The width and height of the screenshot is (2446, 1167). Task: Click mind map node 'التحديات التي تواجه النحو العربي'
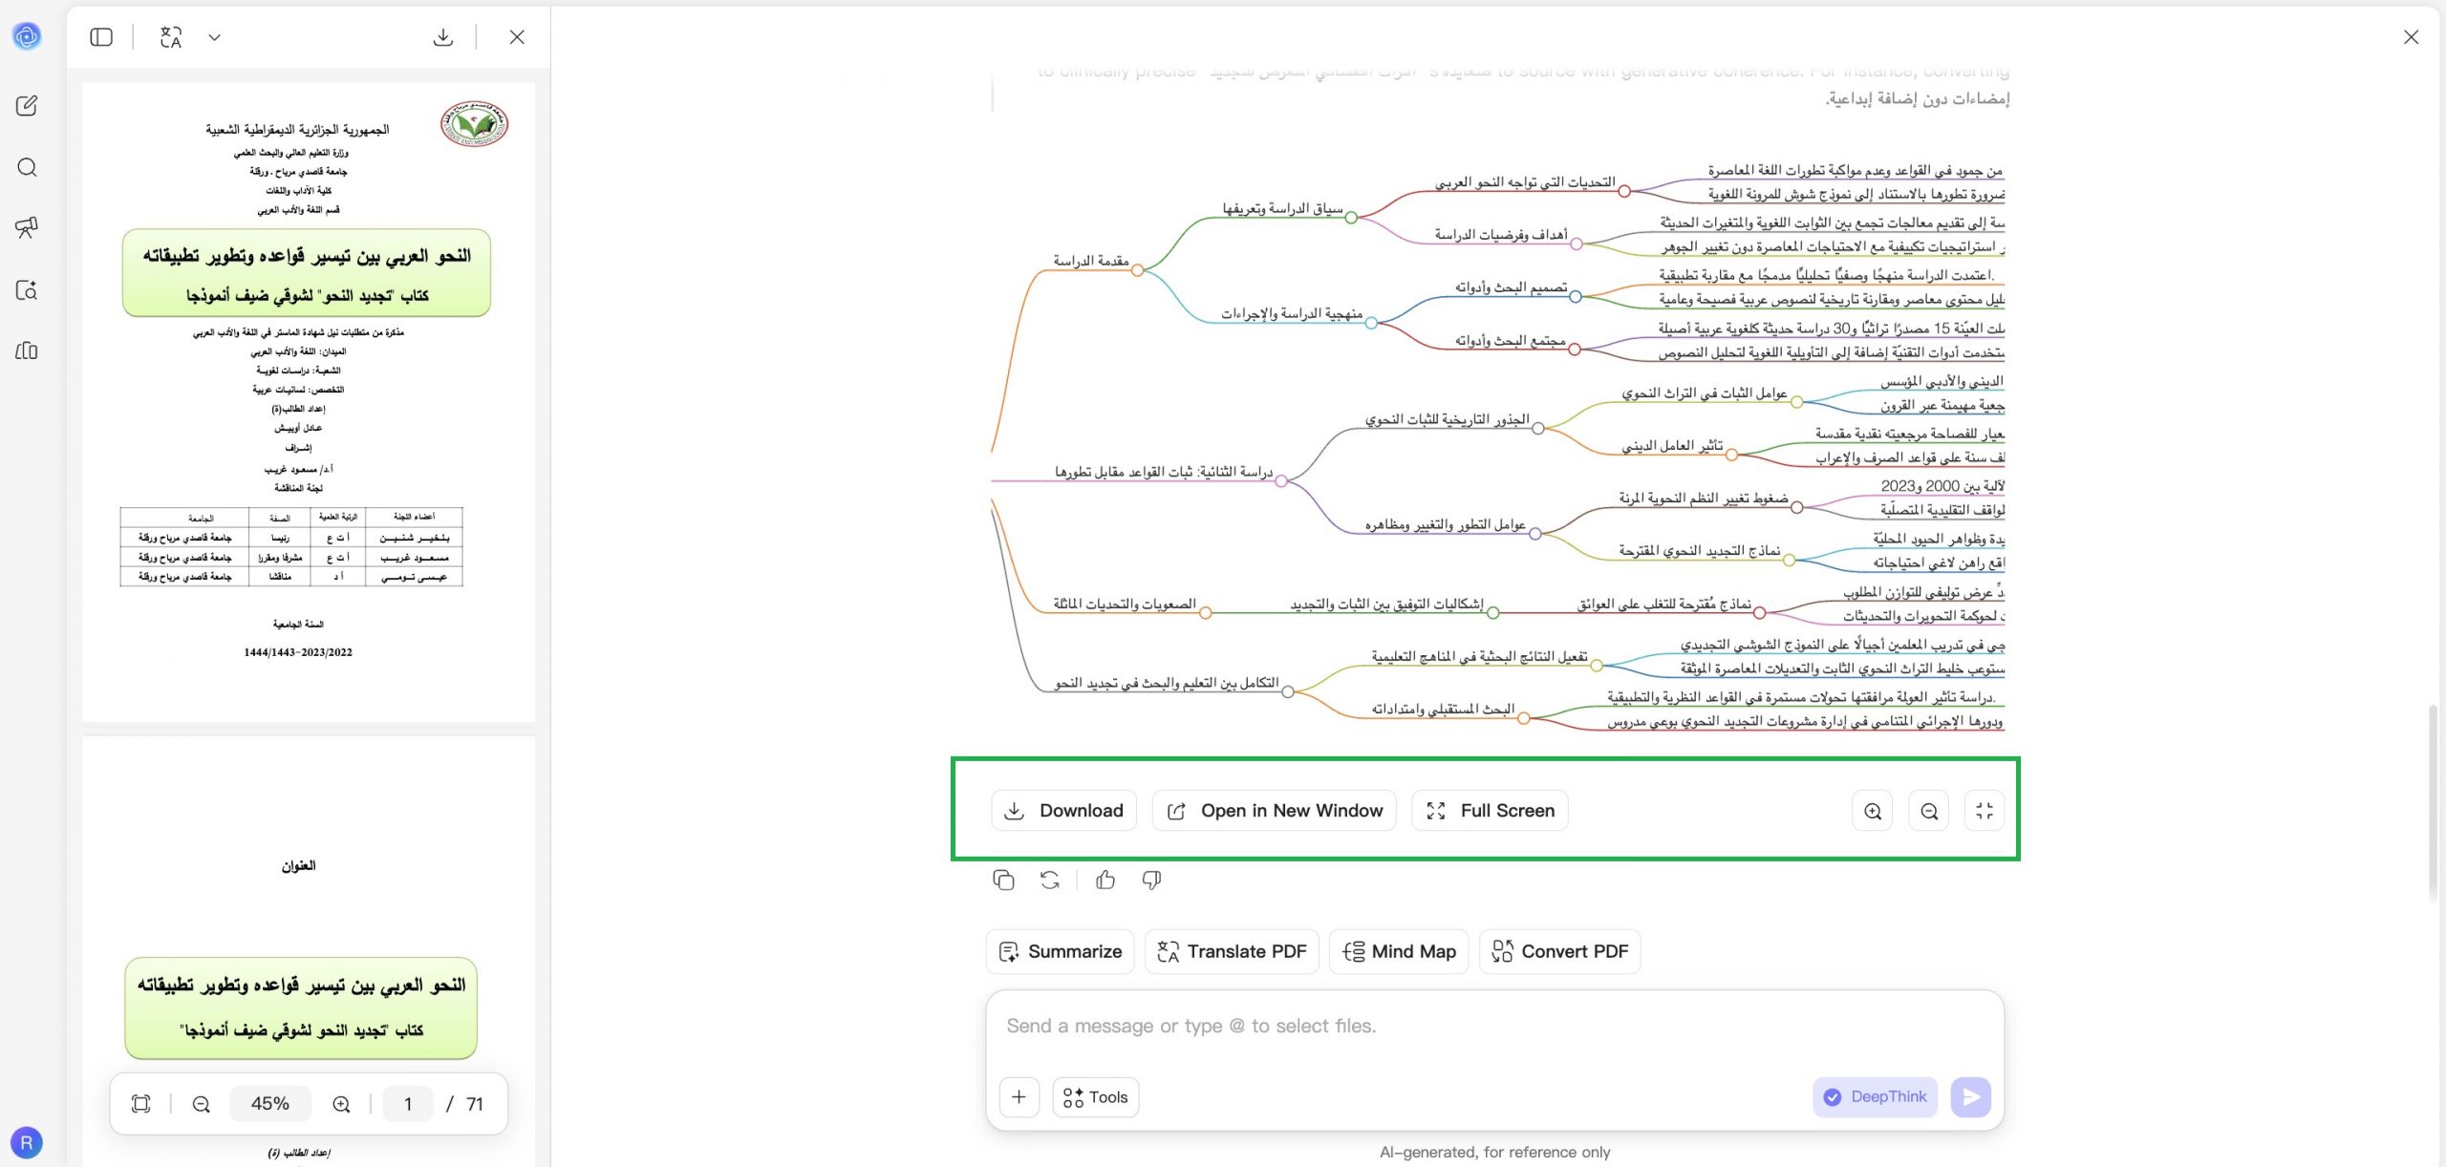pos(1525,181)
